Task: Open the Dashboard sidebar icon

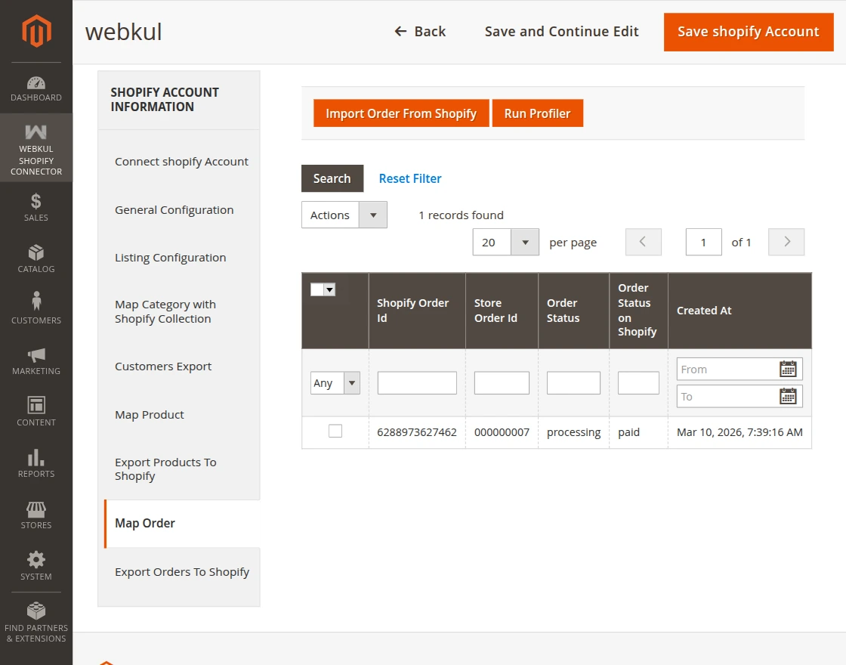Action: point(36,89)
